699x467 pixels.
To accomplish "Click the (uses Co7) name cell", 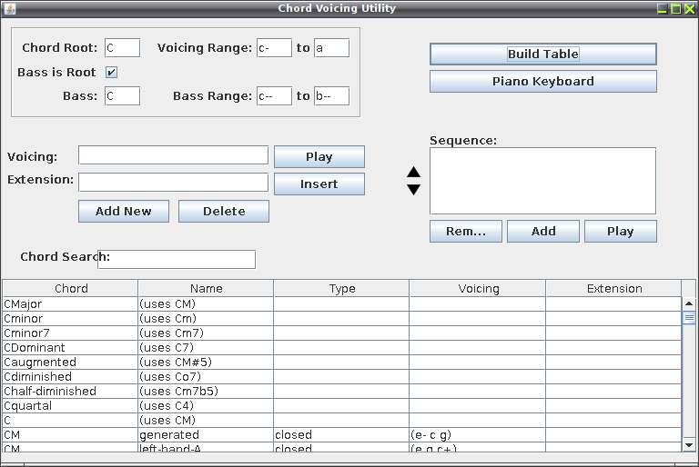I will click(x=206, y=377).
